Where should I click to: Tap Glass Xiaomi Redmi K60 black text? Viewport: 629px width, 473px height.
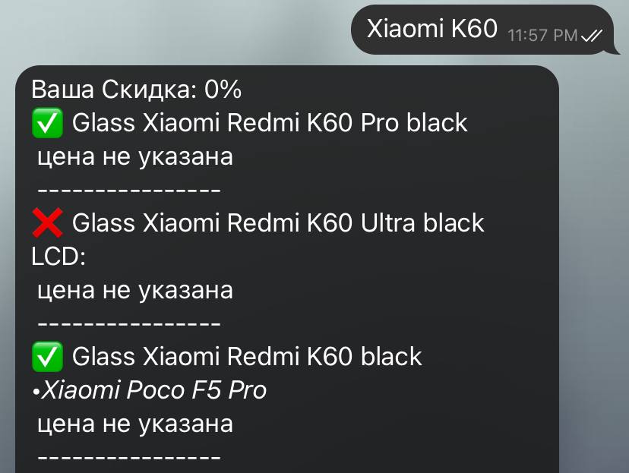click(247, 356)
